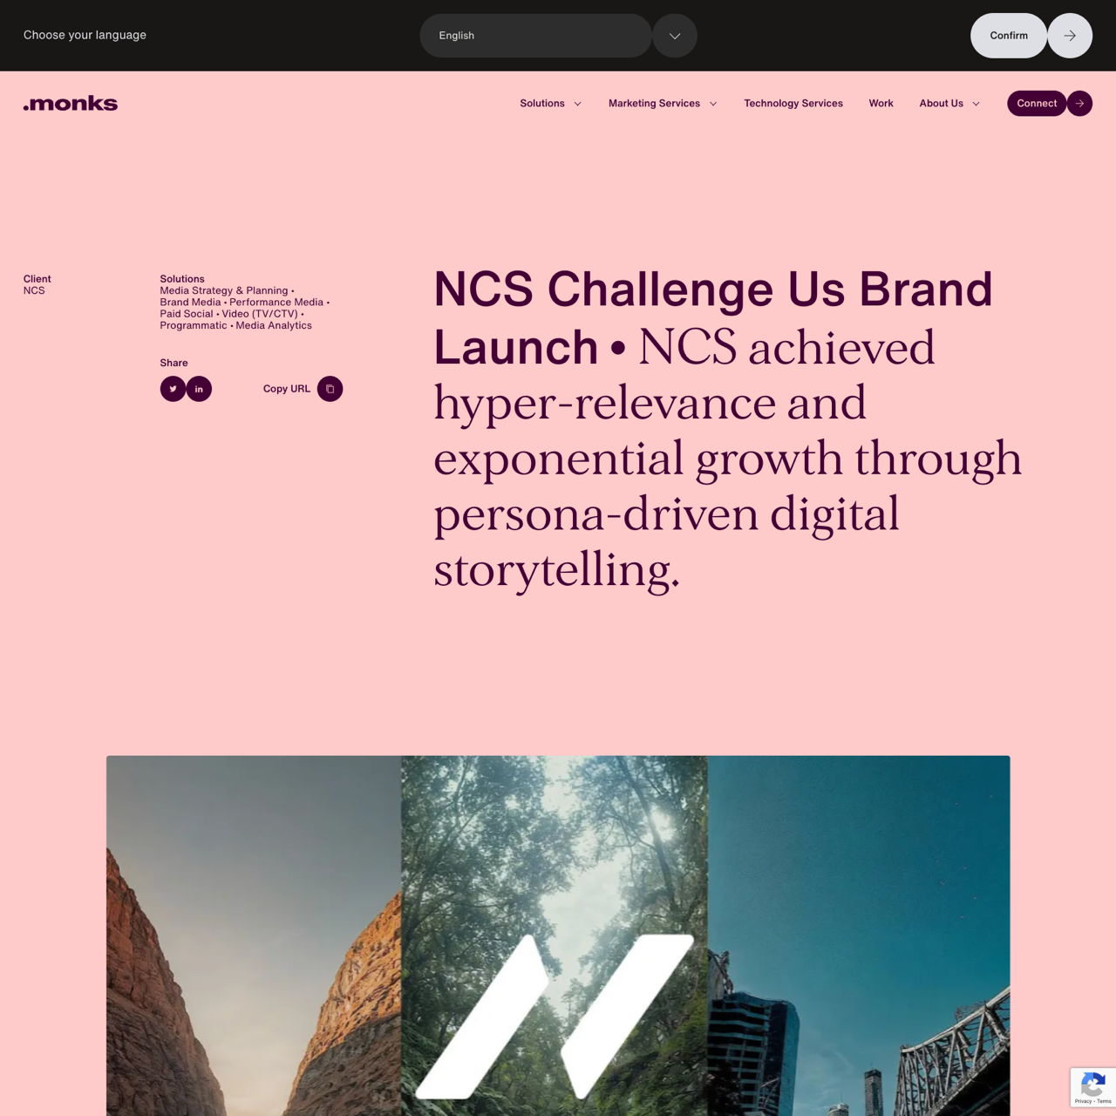Screen dimensions: 1116x1116
Task: Click the Twitter share icon
Action: pyautogui.click(x=173, y=389)
